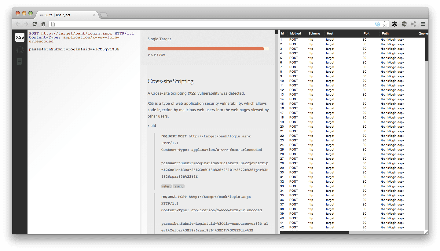Select request row with Id 15

[x=353, y=104]
